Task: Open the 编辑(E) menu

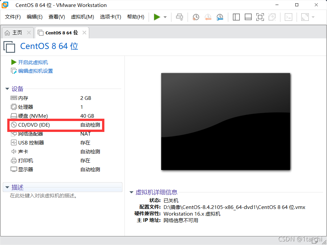Action: [35, 17]
